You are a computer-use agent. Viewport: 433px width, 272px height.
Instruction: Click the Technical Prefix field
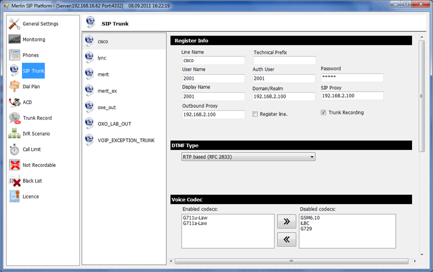pyautogui.click(x=285, y=61)
